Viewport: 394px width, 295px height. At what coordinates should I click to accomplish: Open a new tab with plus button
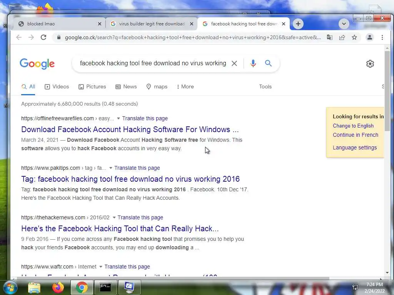point(298,24)
